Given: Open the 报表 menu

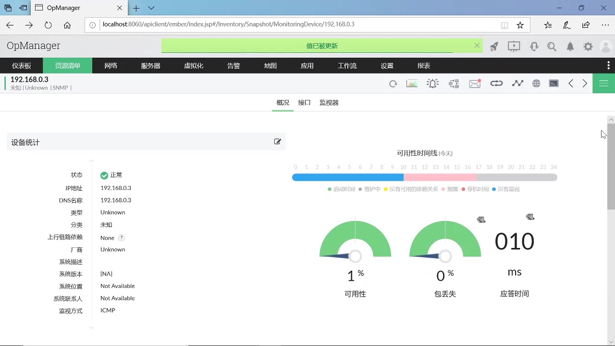Looking at the screenshot, I should tap(424, 66).
